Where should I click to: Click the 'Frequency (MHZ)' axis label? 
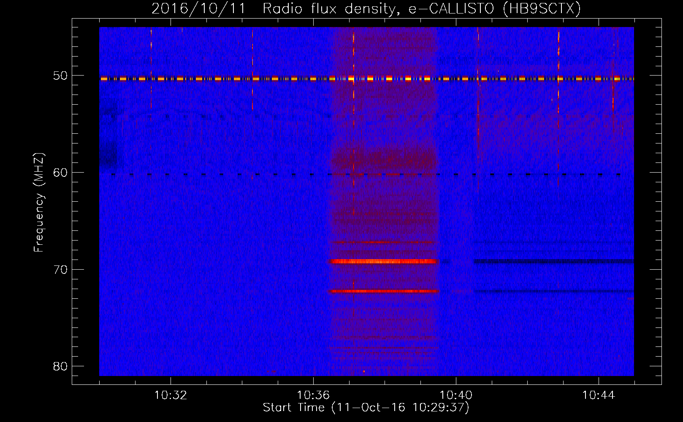click(x=39, y=203)
